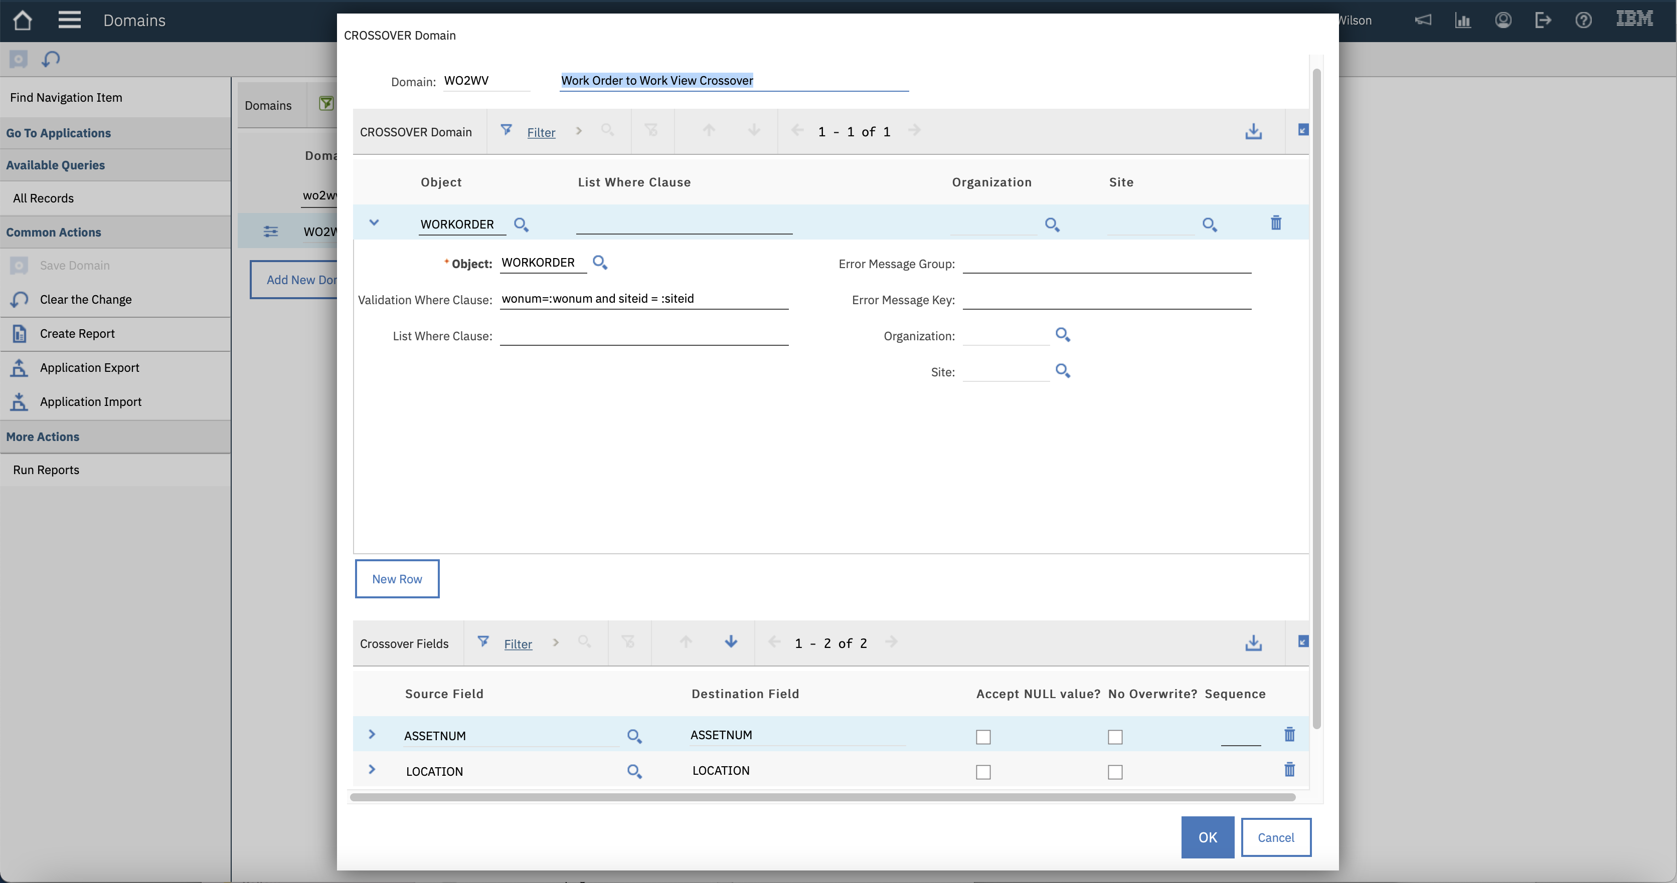The width and height of the screenshot is (1677, 883).
Task: Enable No Overwrite for ASSETNUM row
Action: [1114, 737]
